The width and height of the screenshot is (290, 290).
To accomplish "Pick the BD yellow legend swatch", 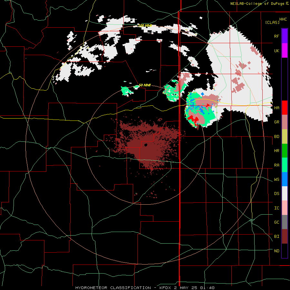I will 285,137.
